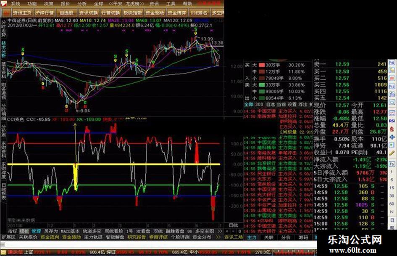This screenshot has height=256, width=397.
Task: Click the 管理 button in indicator bar
Action: tap(36, 231)
